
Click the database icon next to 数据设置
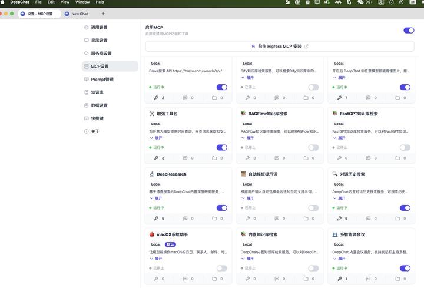click(x=86, y=105)
